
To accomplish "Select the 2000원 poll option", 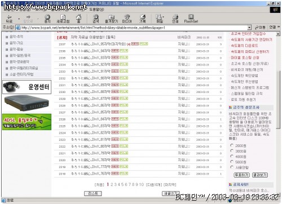I will tap(232, 145).
